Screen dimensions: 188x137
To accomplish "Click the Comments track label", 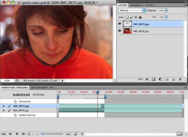I will 25,101.
